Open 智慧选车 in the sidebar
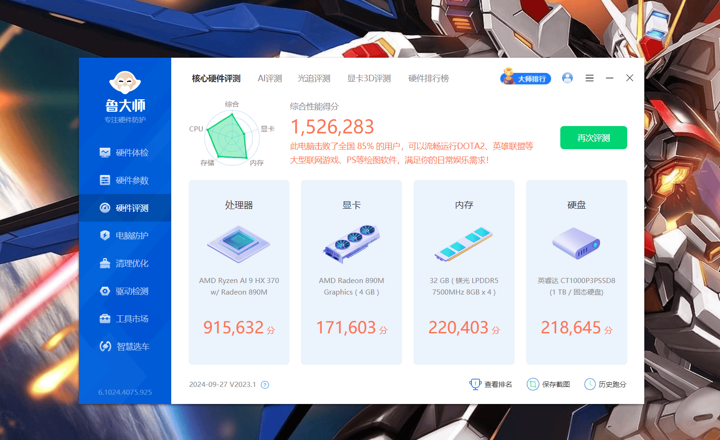Screen dimensions: 720x440 pos(125,346)
